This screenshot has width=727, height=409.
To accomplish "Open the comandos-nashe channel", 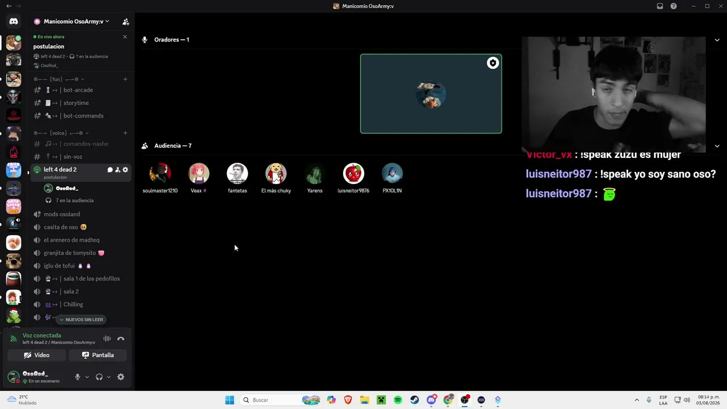I will [81, 144].
